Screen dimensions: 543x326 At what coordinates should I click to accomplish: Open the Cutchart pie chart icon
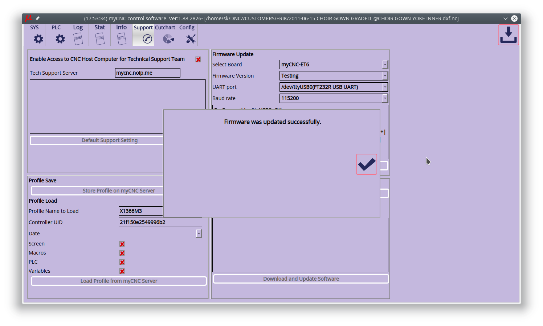click(168, 38)
